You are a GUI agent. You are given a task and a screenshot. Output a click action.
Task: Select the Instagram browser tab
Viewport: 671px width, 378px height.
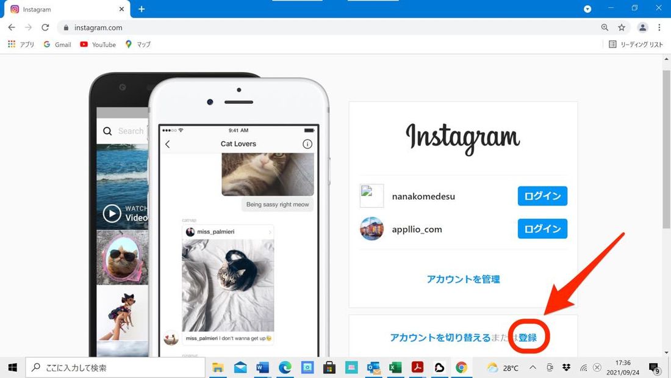(x=66, y=9)
